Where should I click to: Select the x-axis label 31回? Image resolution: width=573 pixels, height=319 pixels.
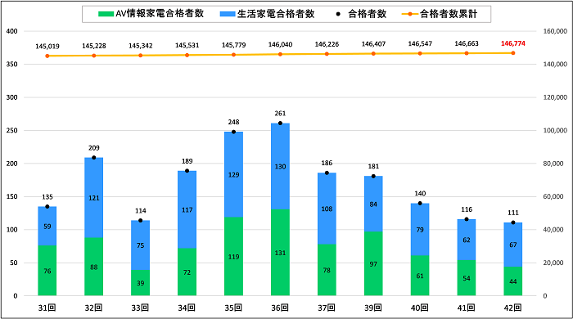click(47, 308)
